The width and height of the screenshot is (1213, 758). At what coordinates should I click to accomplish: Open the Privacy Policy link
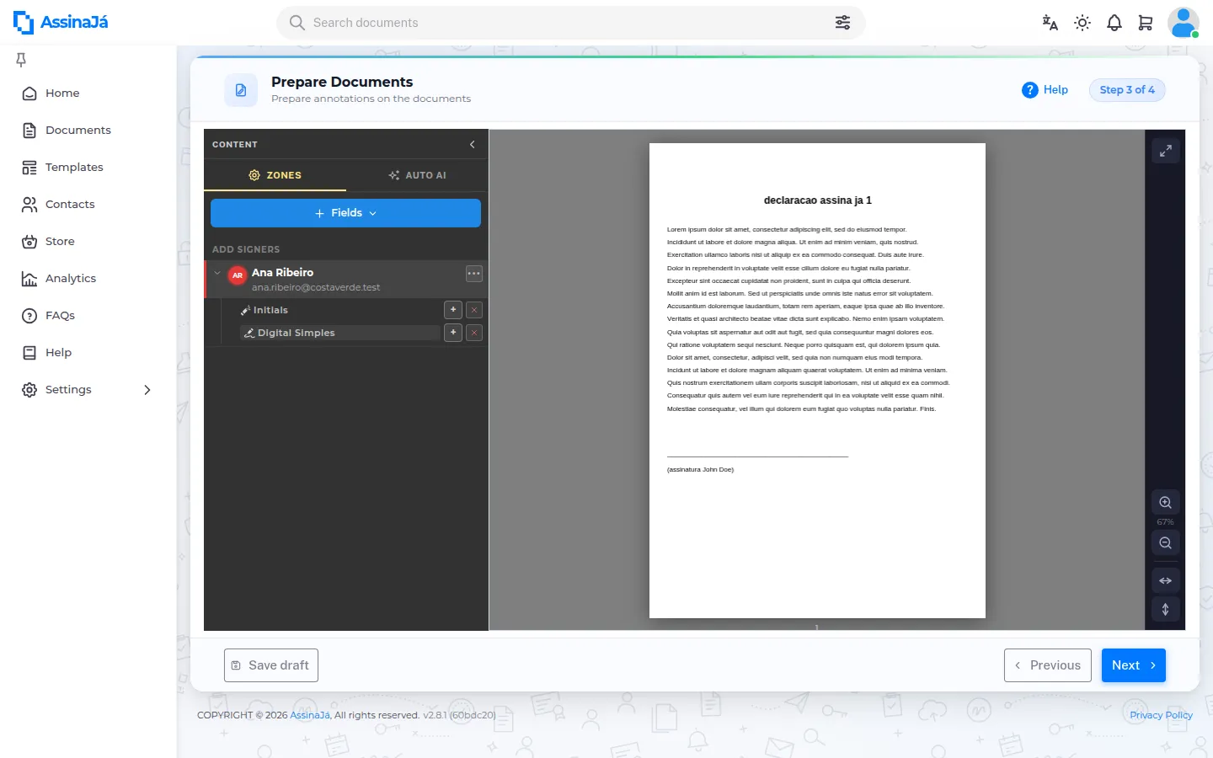click(1161, 715)
